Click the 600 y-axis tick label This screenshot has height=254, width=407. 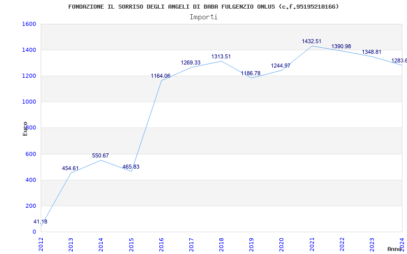pos(31,154)
